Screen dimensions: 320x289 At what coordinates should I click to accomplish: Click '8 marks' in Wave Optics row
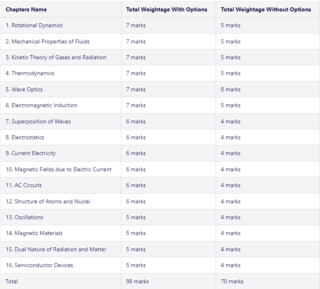pyautogui.click(x=231, y=89)
